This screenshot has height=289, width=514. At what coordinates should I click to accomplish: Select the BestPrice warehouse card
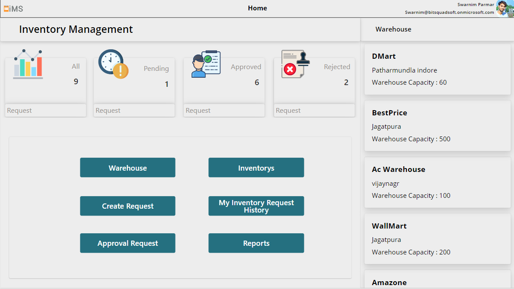[x=437, y=126]
